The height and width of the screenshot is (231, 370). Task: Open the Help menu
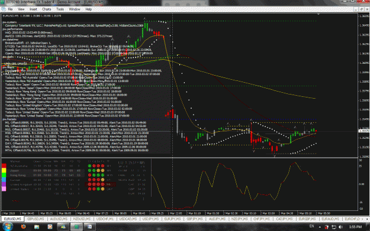click(88, 9)
